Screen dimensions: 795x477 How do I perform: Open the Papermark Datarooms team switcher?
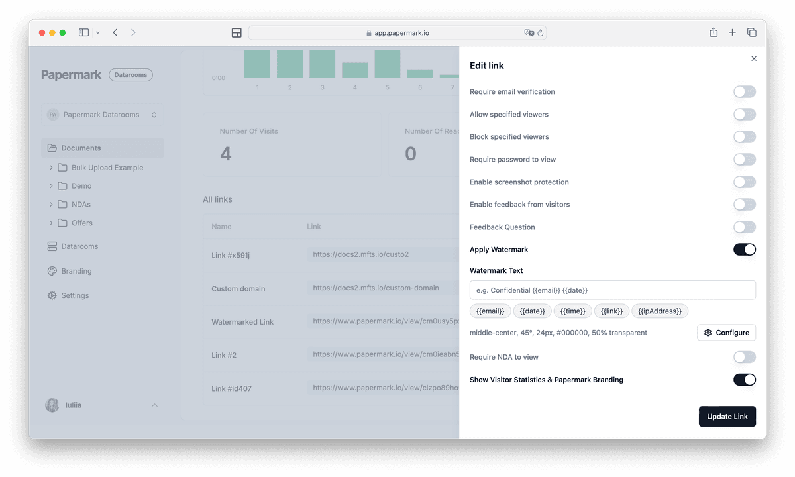102,115
